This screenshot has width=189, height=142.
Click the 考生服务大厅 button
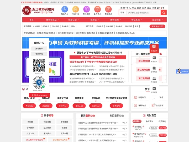point(157,26)
